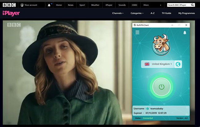Screen dimensions: 200x127
Task: Open the CBBC section
Action: tap(134, 5)
